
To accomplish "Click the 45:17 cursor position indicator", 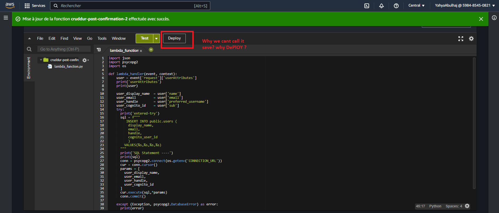I will 420,206.
